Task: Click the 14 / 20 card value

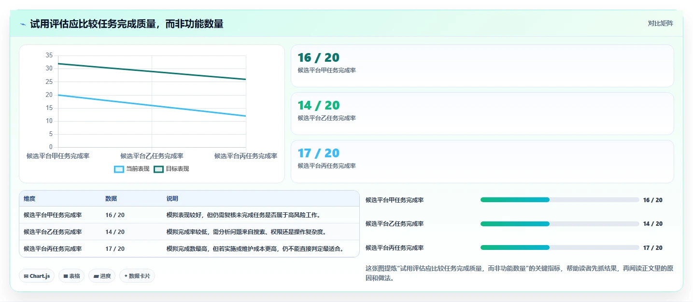Action: (x=319, y=106)
